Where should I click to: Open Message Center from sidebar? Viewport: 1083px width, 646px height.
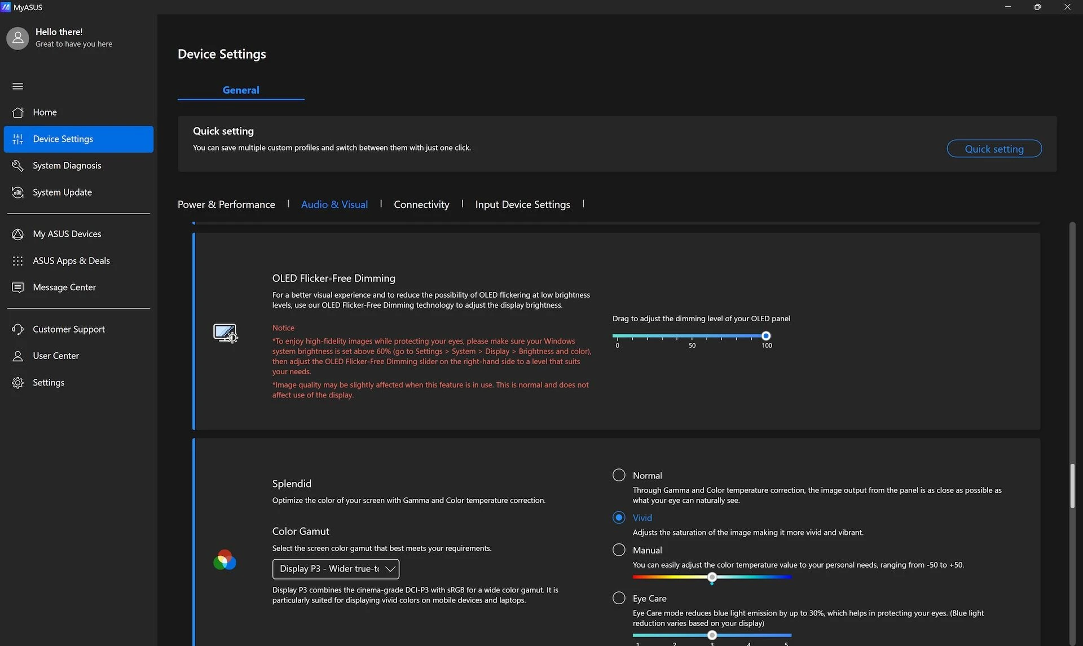[78, 287]
